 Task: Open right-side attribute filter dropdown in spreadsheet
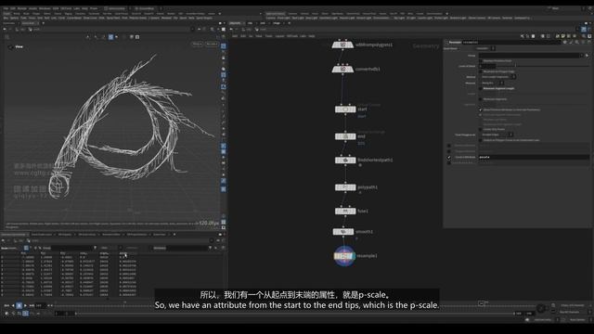point(210,248)
